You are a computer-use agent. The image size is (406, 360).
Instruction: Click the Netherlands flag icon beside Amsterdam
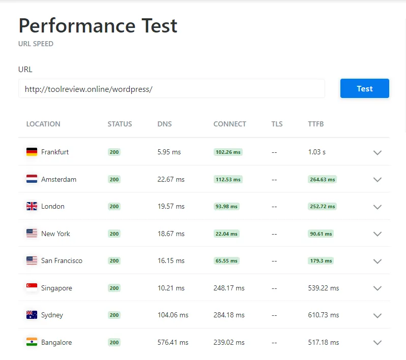tap(32, 179)
